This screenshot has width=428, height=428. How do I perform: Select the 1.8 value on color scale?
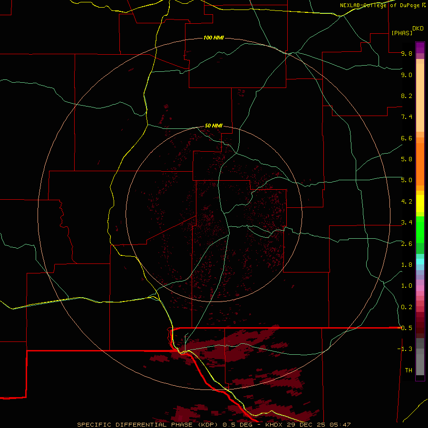(x=407, y=265)
